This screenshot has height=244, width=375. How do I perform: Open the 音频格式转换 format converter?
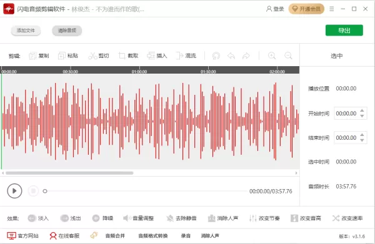(x=153, y=236)
